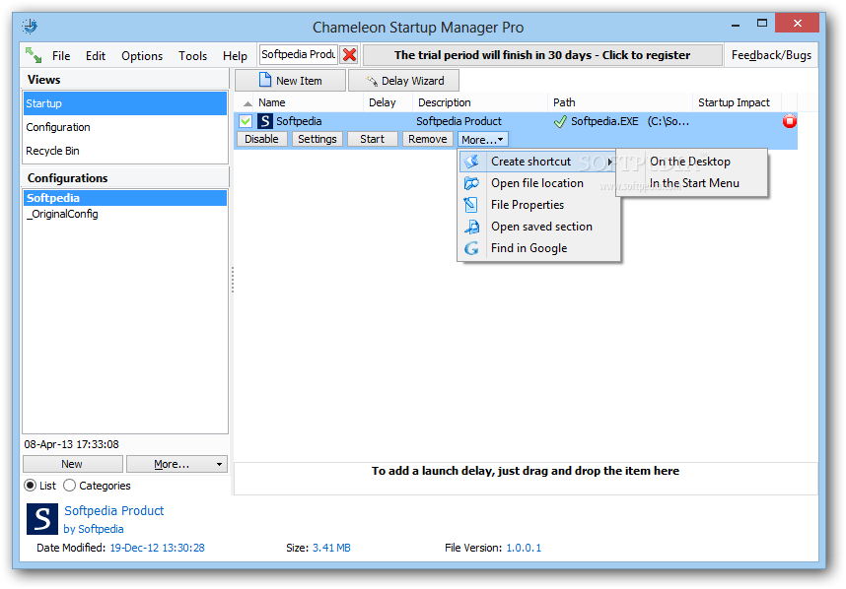The image size is (846, 589).
Task: Click the Remove button
Action: [x=427, y=139]
